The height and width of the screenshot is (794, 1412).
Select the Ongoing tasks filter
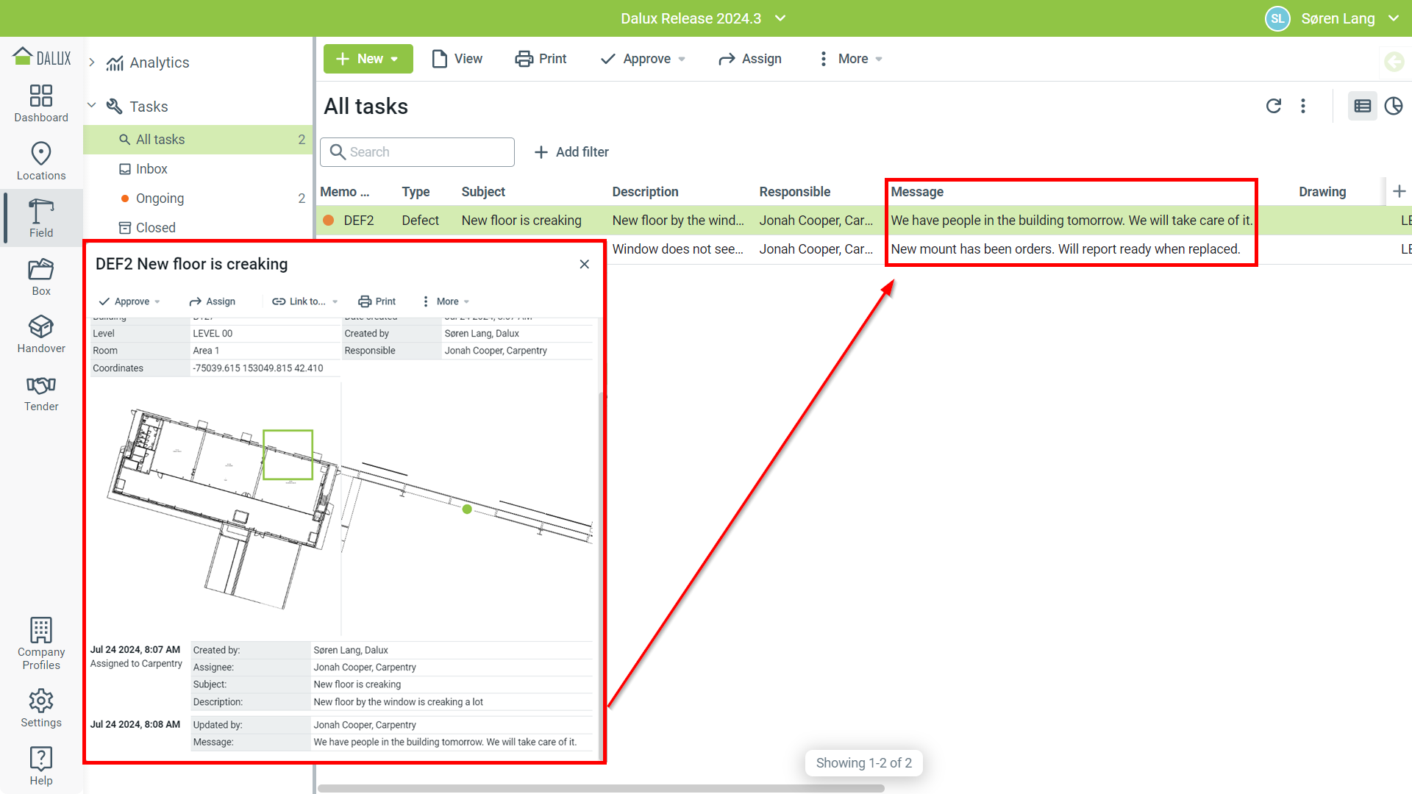[x=160, y=198]
